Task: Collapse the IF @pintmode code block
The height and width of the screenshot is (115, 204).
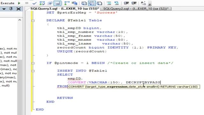Action: pos(33,63)
